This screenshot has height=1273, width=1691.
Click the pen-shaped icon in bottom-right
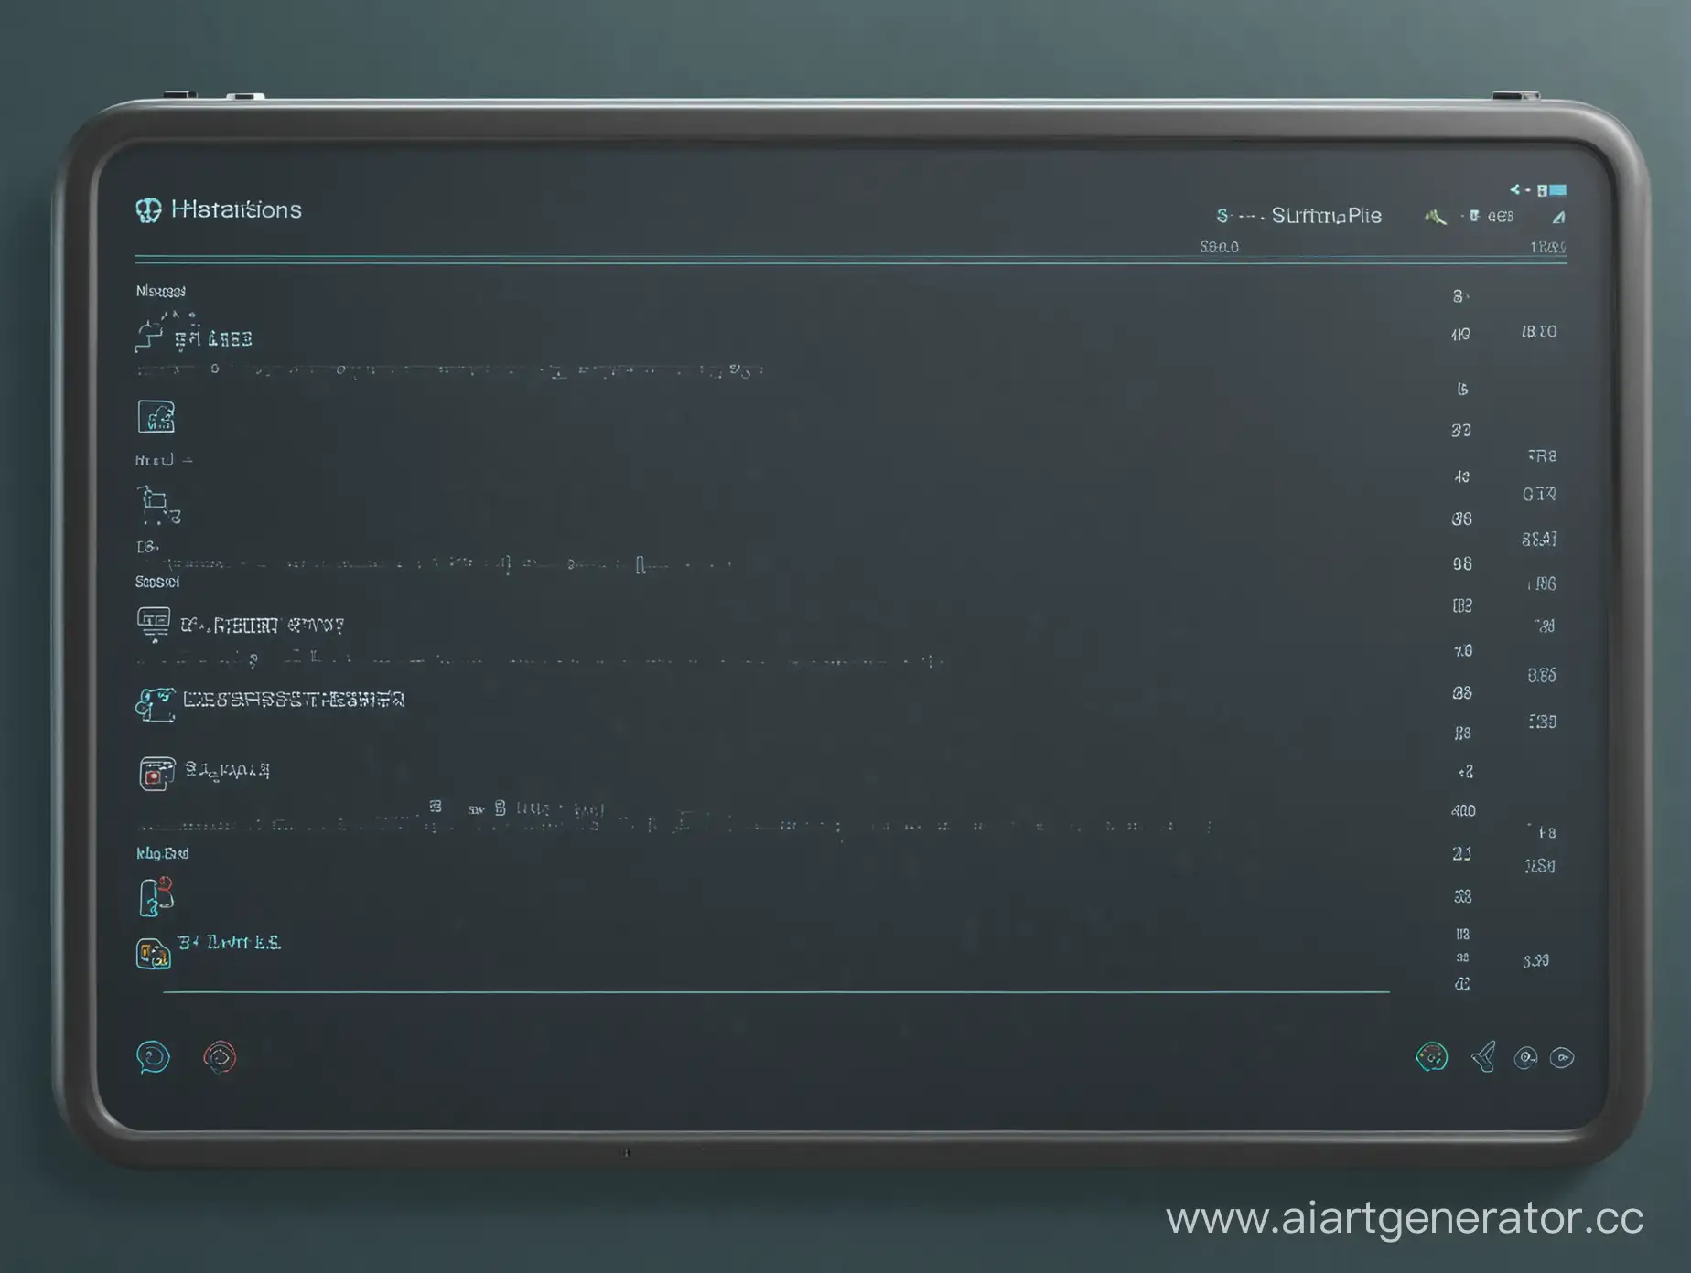[x=1484, y=1057]
